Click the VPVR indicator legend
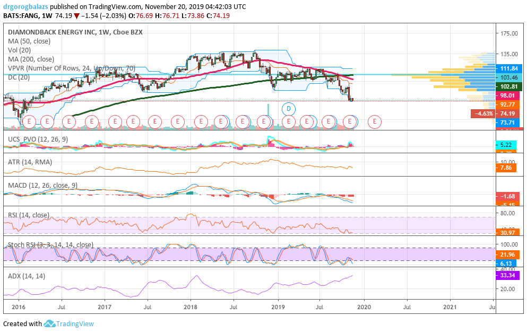The height and width of the screenshot is (333, 527). tap(72, 68)
